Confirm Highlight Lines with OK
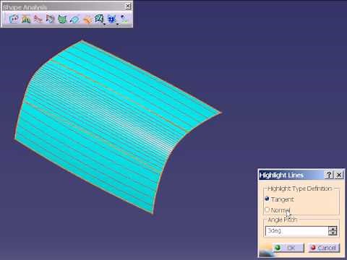Screen dimensions: 347x260 288,248
